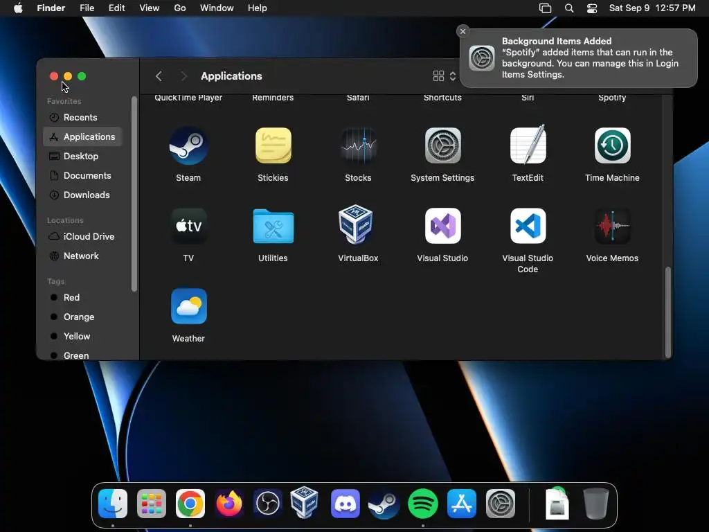Launch Steam from the Dock

(x=384, y=504)
